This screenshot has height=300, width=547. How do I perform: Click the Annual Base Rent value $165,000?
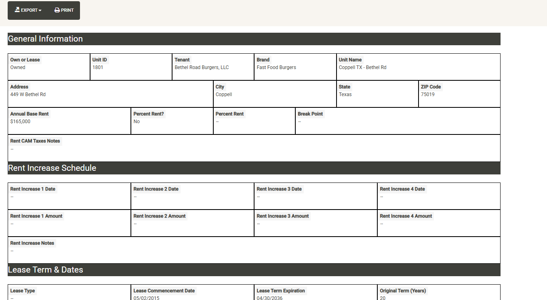pyautogui.click(x=20, y=122)
